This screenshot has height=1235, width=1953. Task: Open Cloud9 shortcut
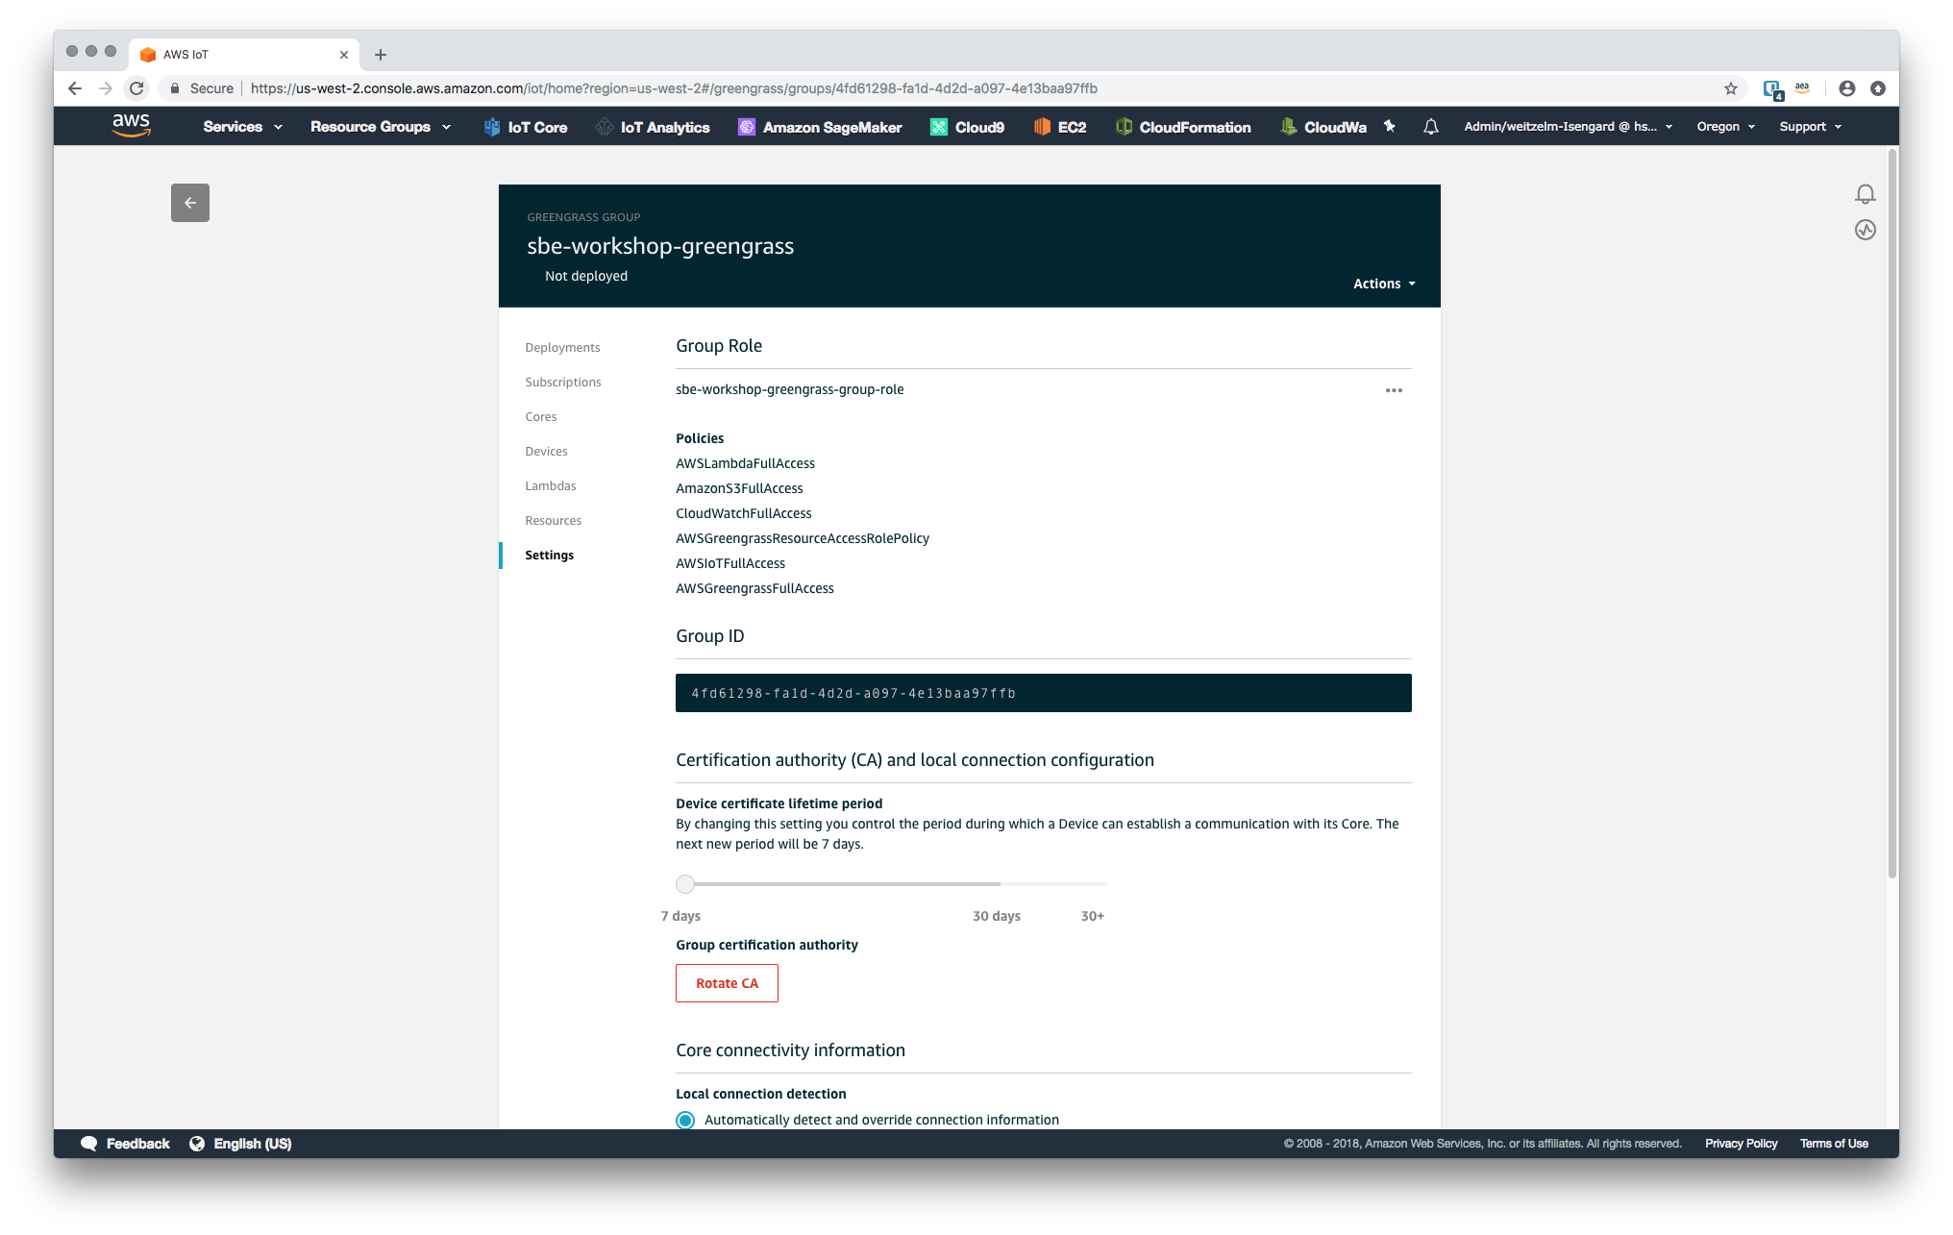(x=967, y=127)
